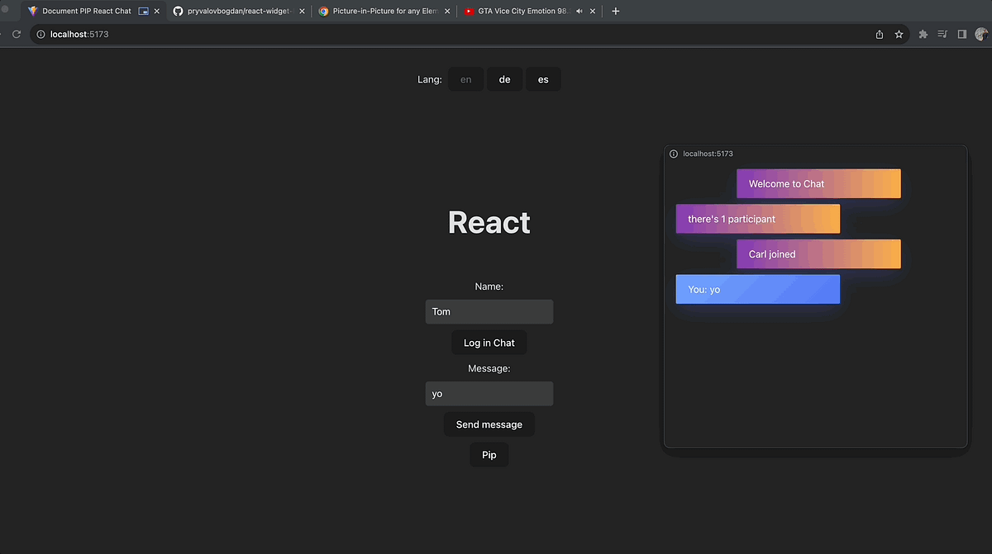Open a new browser tab with the plus button
The height and width of the screenshot is (554, 992).
pyautogui.click(x=615, y=11)
